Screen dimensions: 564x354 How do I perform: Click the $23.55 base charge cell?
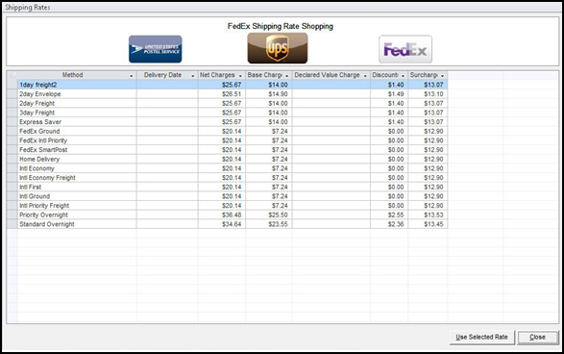pyautogui.click(x=269, y=224)
